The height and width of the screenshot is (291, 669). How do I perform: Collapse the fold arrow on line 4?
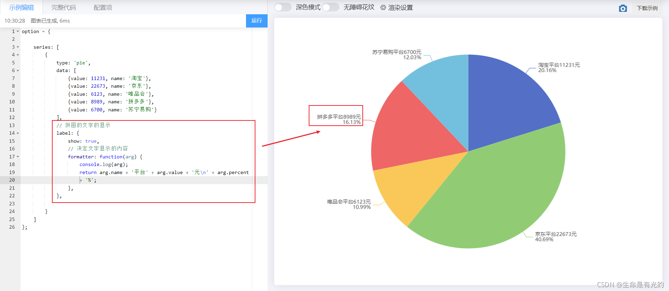(x=18, y=55)
